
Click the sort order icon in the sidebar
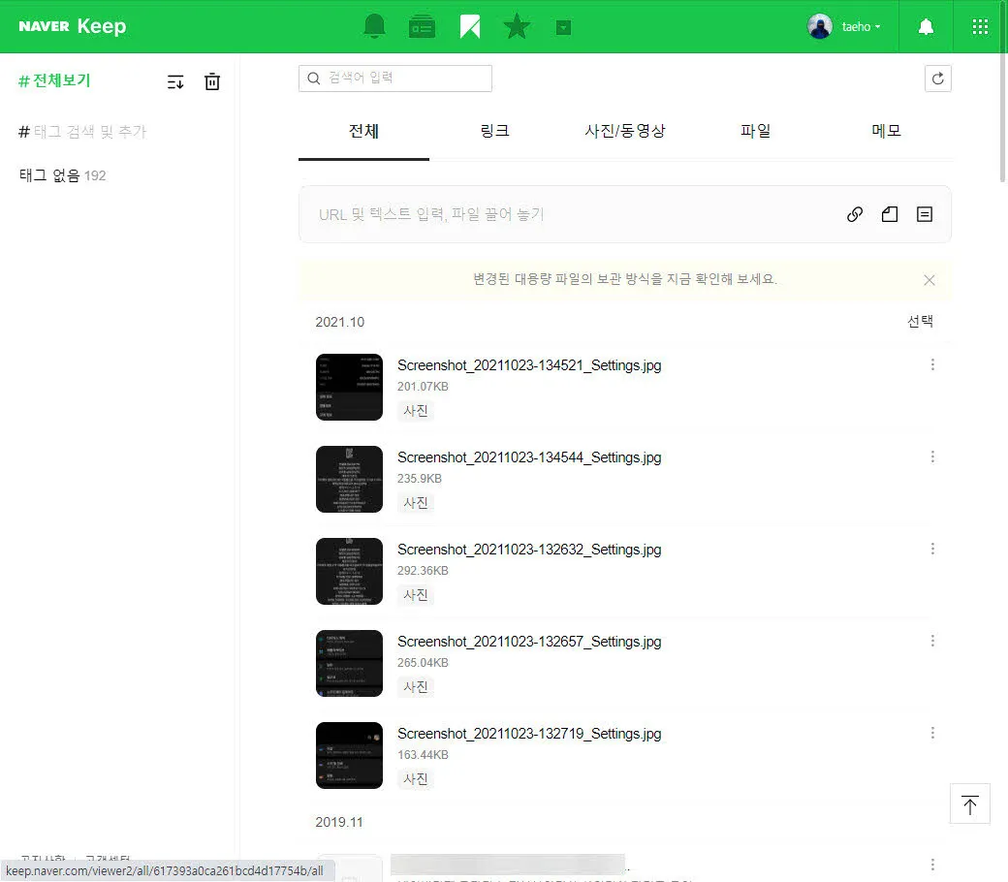tap(175, 81)
